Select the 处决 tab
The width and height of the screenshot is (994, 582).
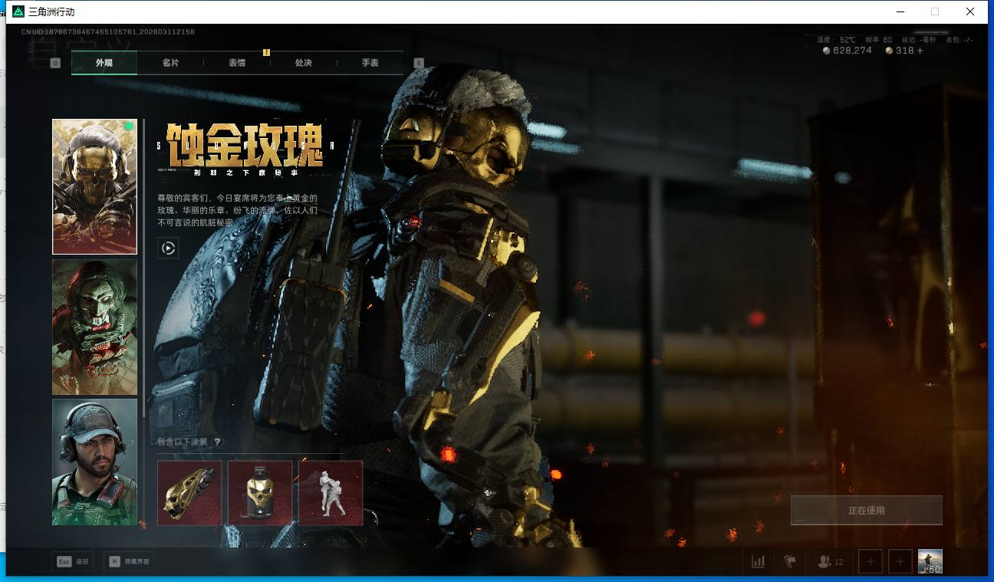(304, 63)
